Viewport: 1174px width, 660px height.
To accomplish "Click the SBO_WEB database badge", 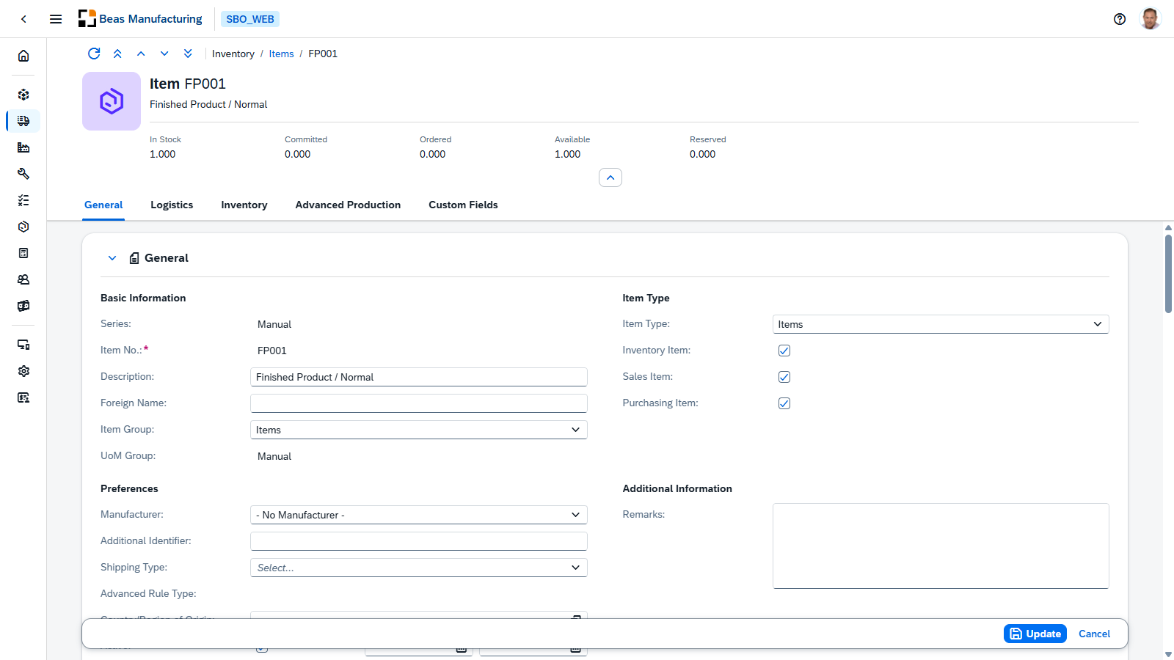I will pos(250,19).
